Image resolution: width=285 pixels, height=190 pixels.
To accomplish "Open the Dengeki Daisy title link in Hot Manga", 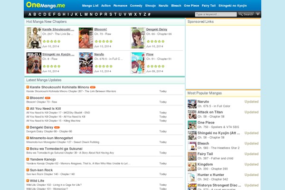I will click(x=157, y=29).
